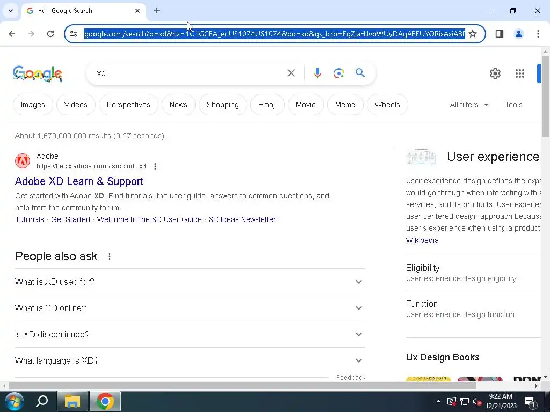This screenshot has height=412, width=550.
Task: Switch to the Images filter
Action: click(33, 105)
